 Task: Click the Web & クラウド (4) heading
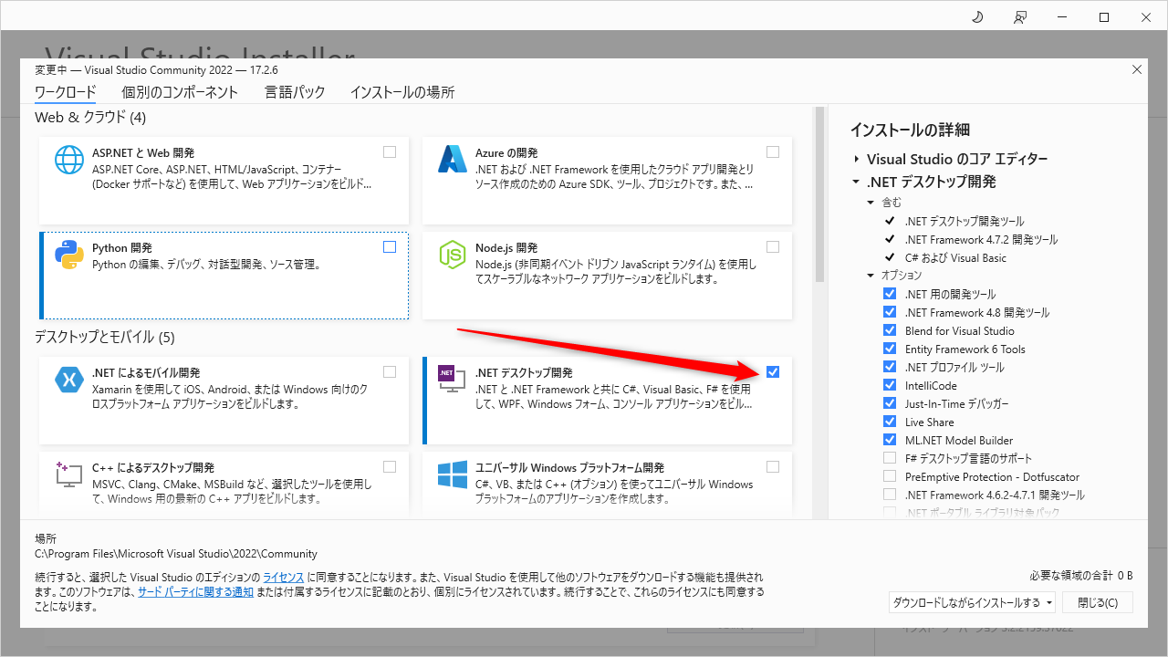pos(90,117)
